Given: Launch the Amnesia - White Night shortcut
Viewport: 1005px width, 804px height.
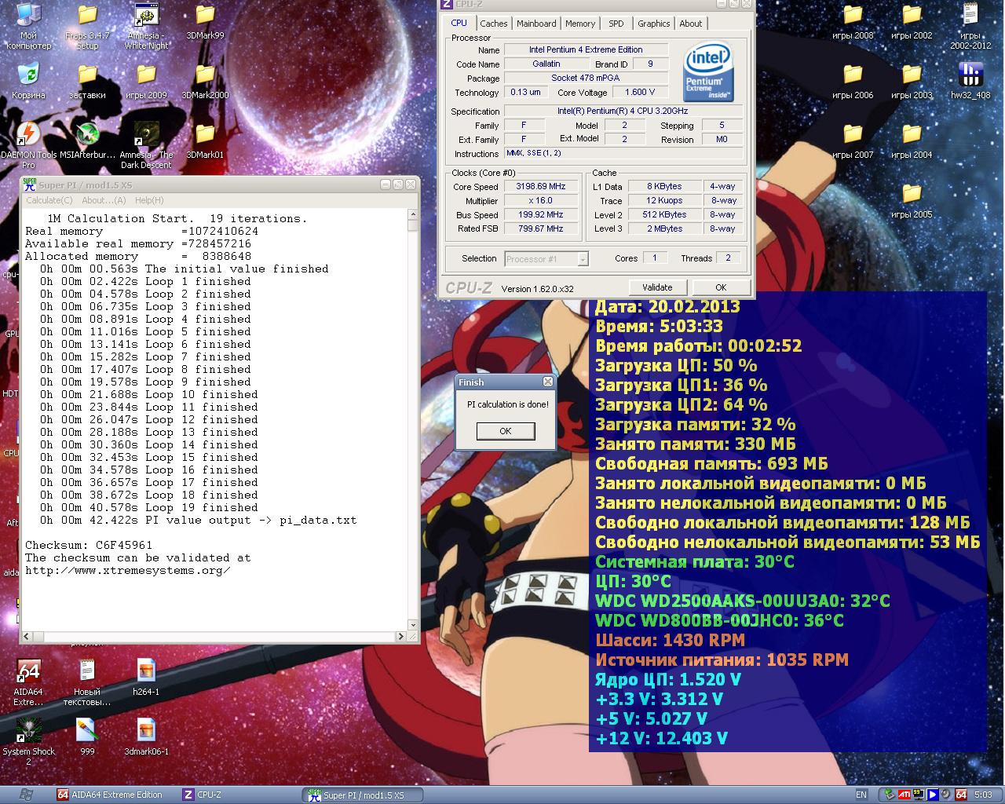Looking at the screenshot, I should [146, 26].
